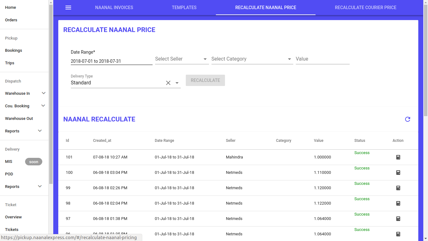Click calculator action for row 97

pyautogui.click(x=398, y=219)
